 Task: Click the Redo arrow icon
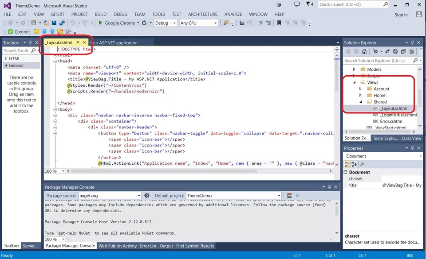pos(85,23)
